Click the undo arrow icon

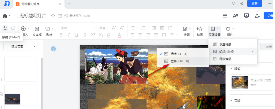(5, 28)
